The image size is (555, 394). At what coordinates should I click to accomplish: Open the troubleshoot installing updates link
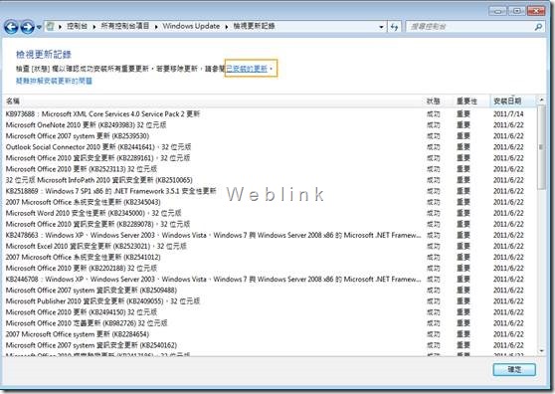point(54,81)
